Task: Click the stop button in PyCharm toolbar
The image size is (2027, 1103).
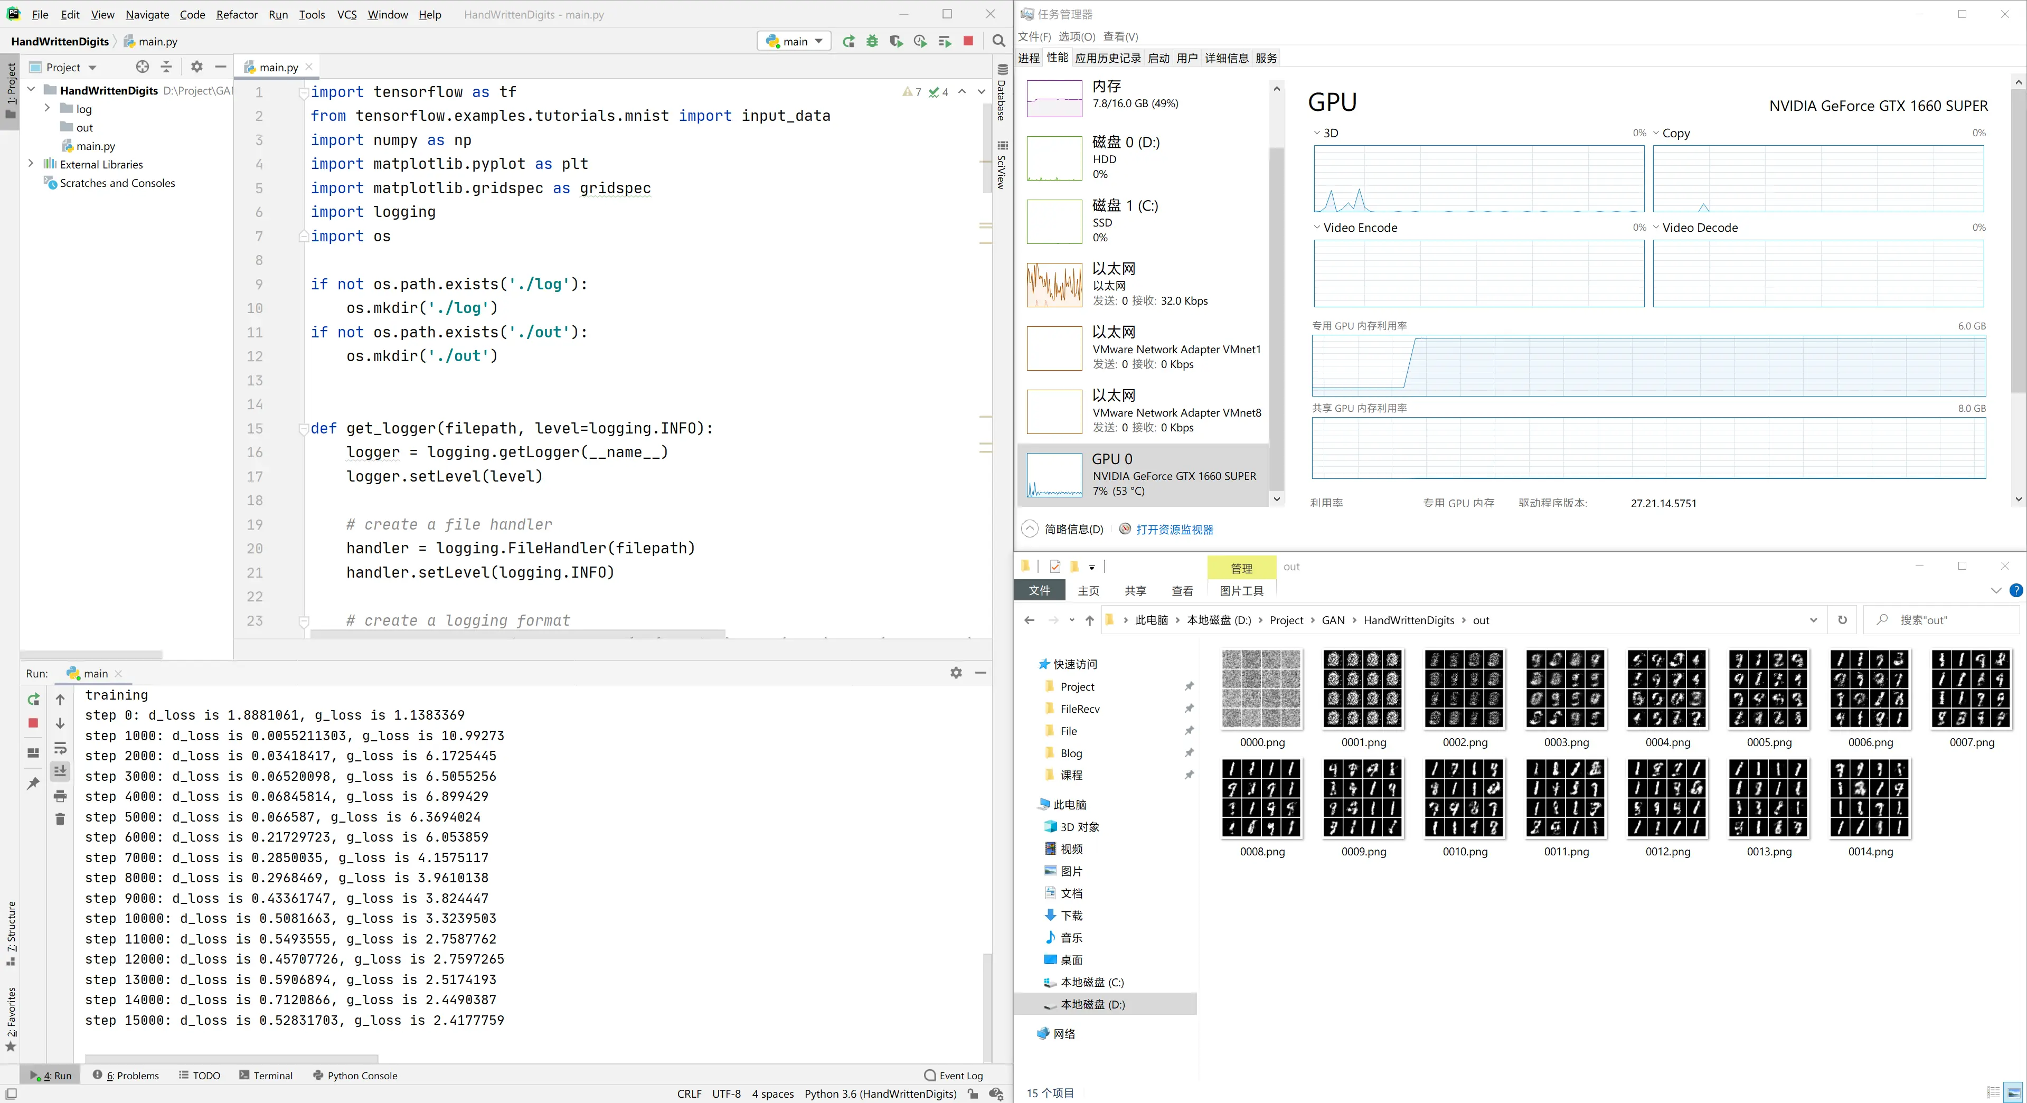Action: (x=969, y=41)
